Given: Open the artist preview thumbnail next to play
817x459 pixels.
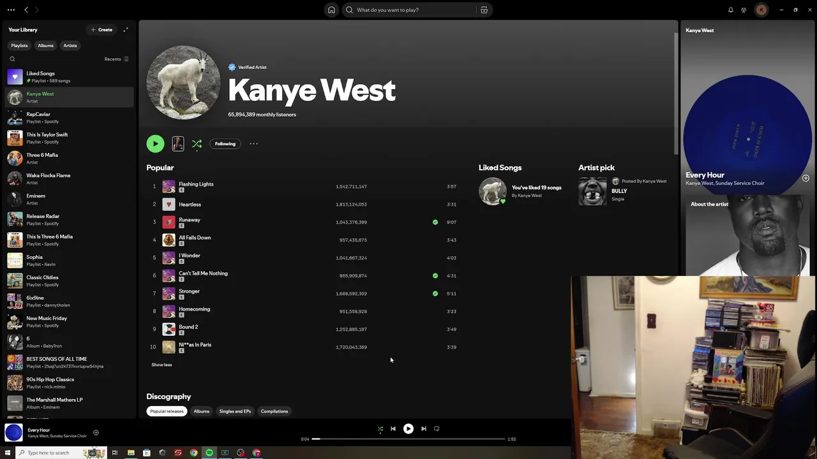Looking at the screenshot, I should point(178,143).
